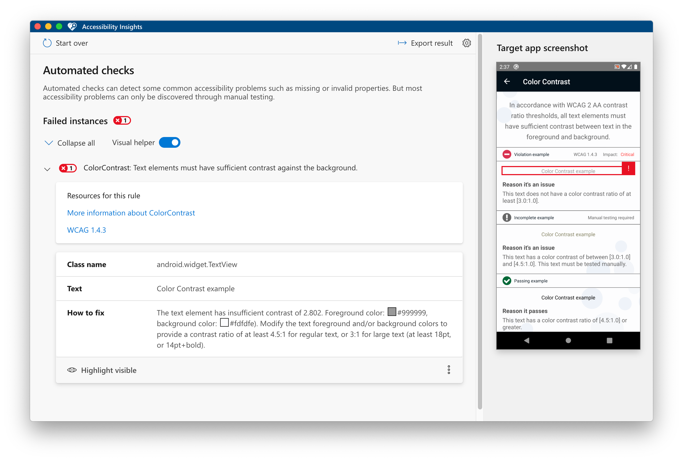Viewport: 683px width, 461px height.
Task: Click Start over button
Action: click(65, 43)
